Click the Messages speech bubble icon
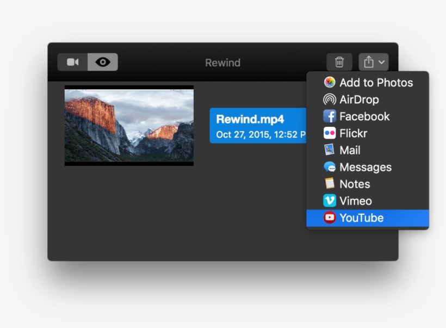This screenshot has width=446, height=328. (x=330, y=167)
